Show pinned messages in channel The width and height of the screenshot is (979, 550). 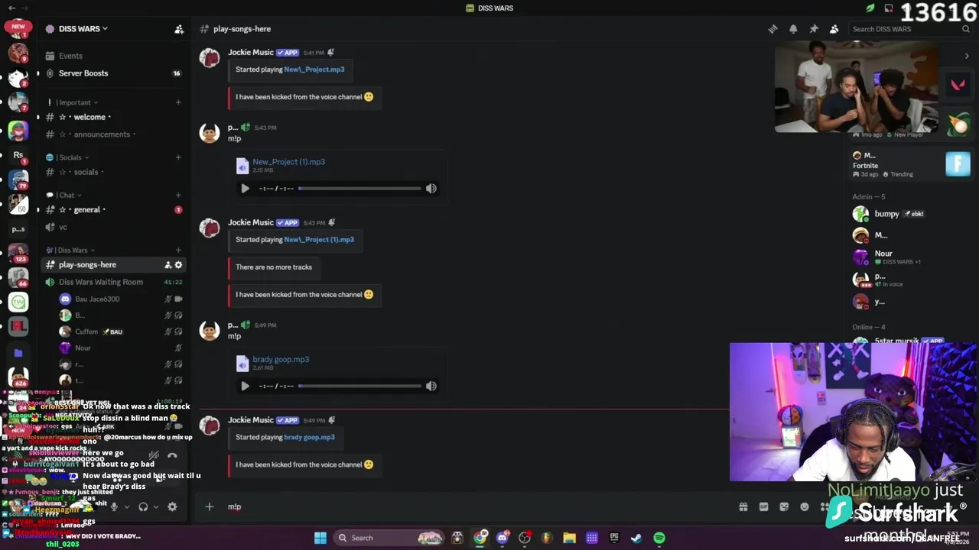pos(814,29)
